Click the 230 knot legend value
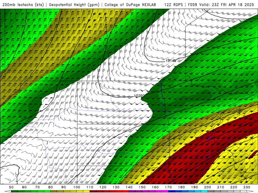Screen dimensions: 258x193 point(247,187)
